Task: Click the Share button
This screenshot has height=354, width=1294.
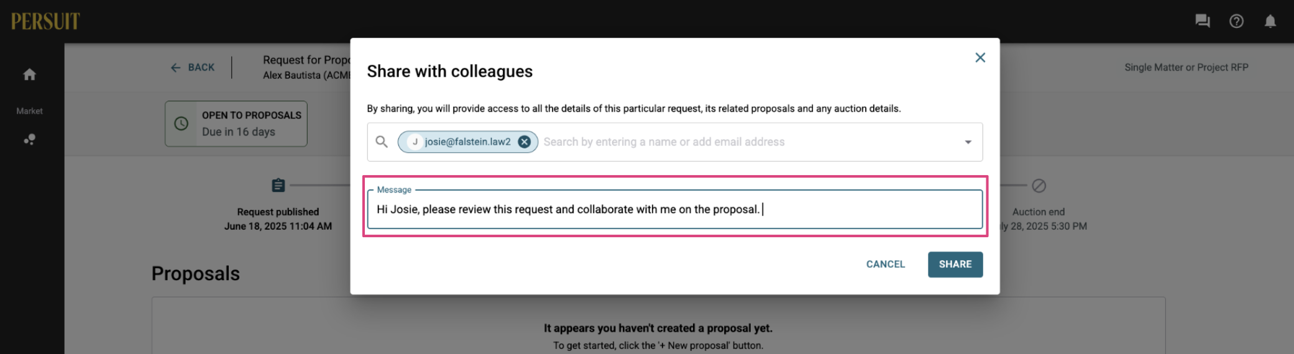Action: coord(955,264)
